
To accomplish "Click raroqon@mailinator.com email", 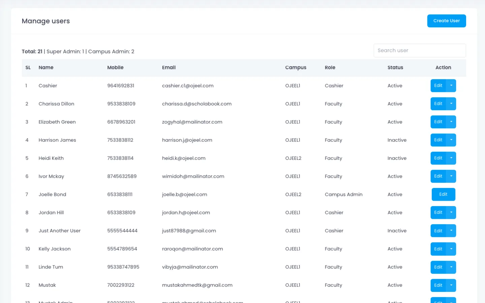I will (192, 249).
